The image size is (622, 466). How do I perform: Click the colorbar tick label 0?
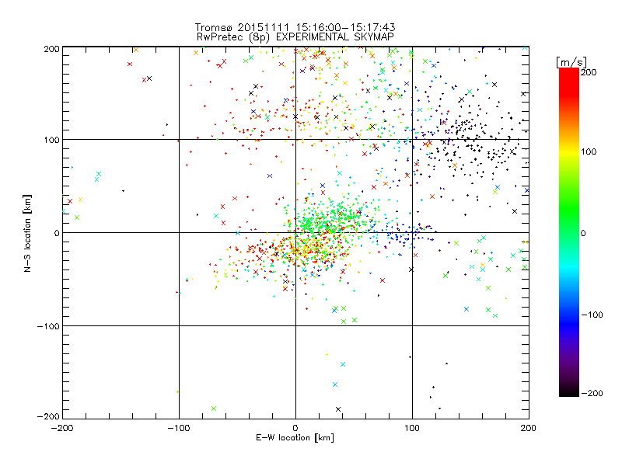pos(583,233)
